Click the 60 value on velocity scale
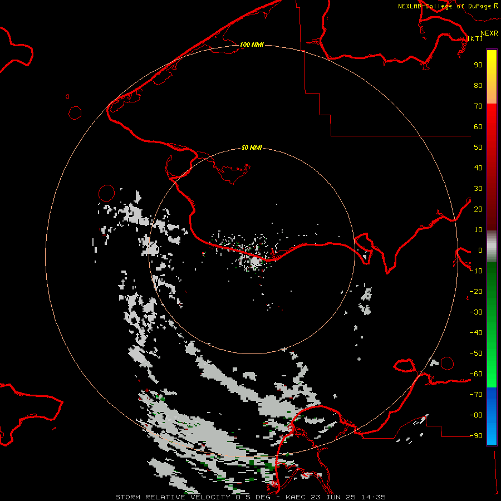Screen dimensions: 501x501 478,127
